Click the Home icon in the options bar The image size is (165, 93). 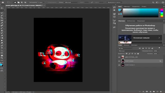(x=3, y=2)
